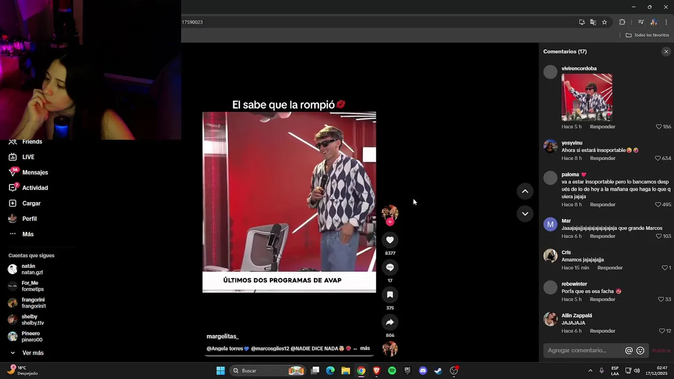The image size is (674, 379).
Task: Click the @marcosgiles12 mention
Action: [270, 348]
